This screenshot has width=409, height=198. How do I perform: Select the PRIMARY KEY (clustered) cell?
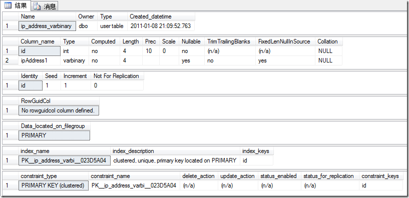click(54, 185)
